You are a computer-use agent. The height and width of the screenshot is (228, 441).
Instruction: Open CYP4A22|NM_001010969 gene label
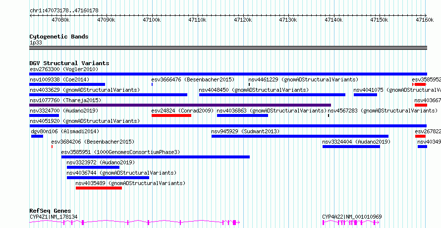[352, 217]
